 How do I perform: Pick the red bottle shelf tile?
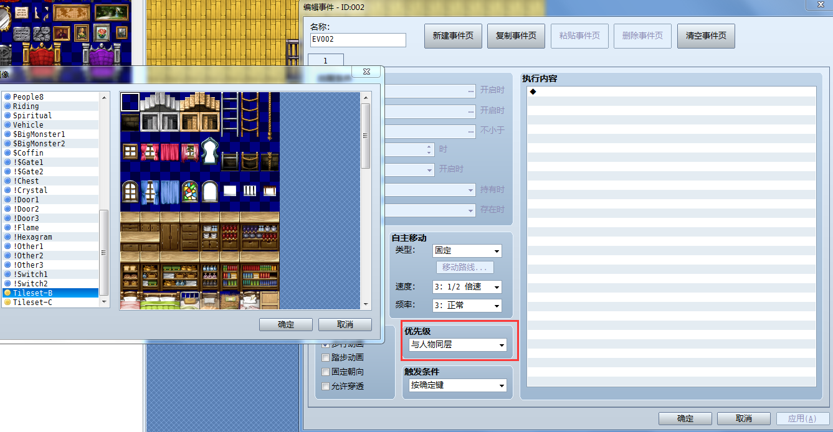click(230, 237)
